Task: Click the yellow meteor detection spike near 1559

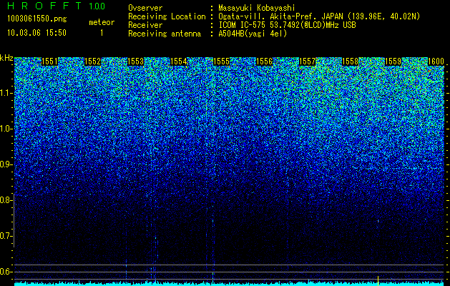Action: click(x=378, y=281)
